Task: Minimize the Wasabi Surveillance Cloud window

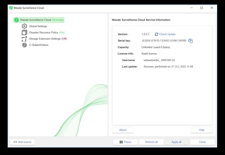Action: [192, 8]
